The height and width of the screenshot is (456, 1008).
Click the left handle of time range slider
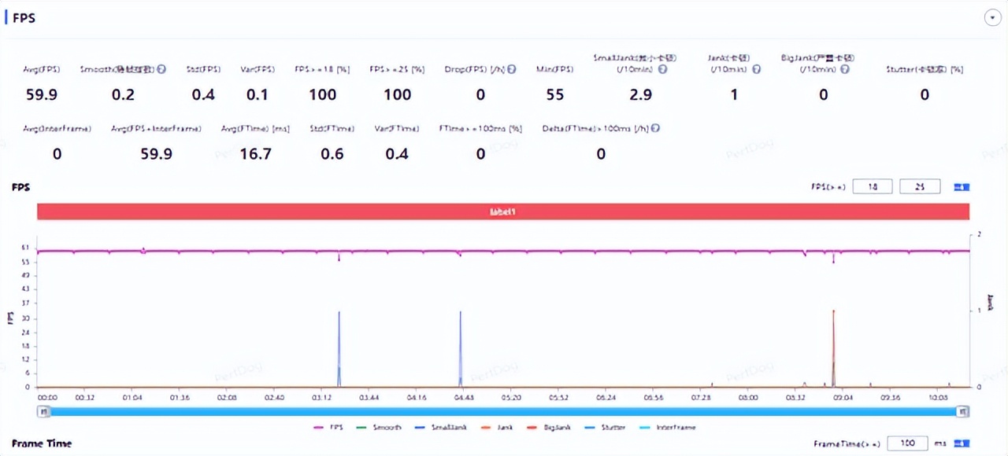tap(44, 411)
